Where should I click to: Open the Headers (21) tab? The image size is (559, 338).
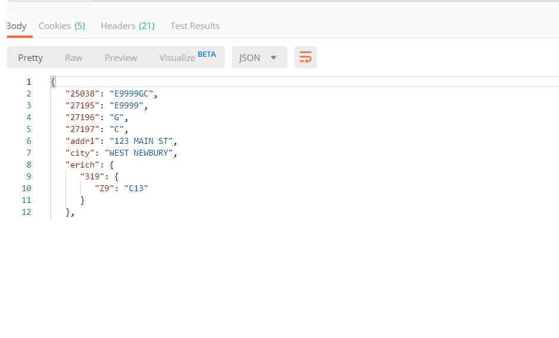(128, 26)
